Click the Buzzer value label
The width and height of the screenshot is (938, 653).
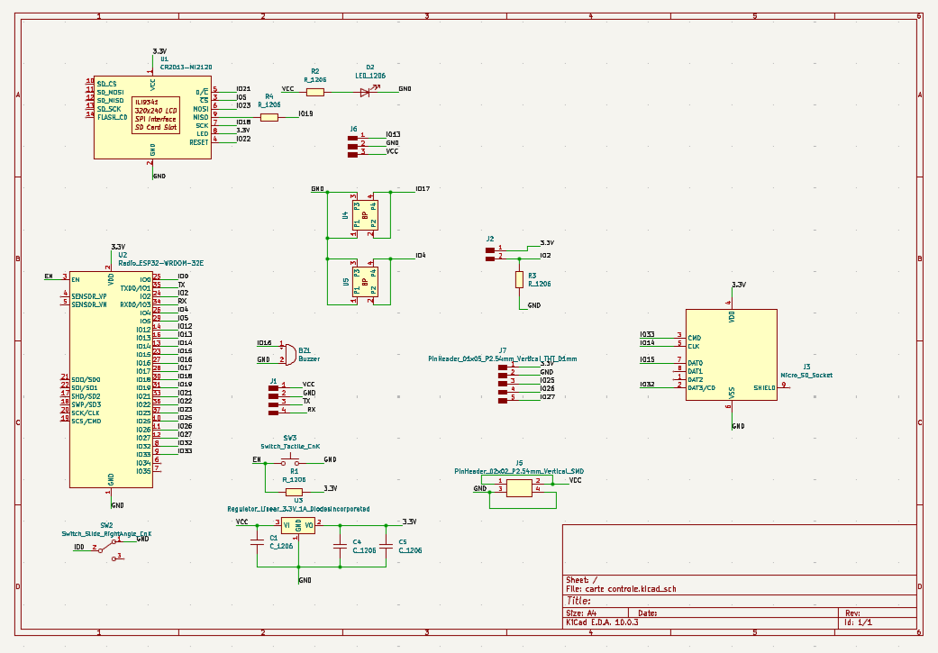(309, 358)
